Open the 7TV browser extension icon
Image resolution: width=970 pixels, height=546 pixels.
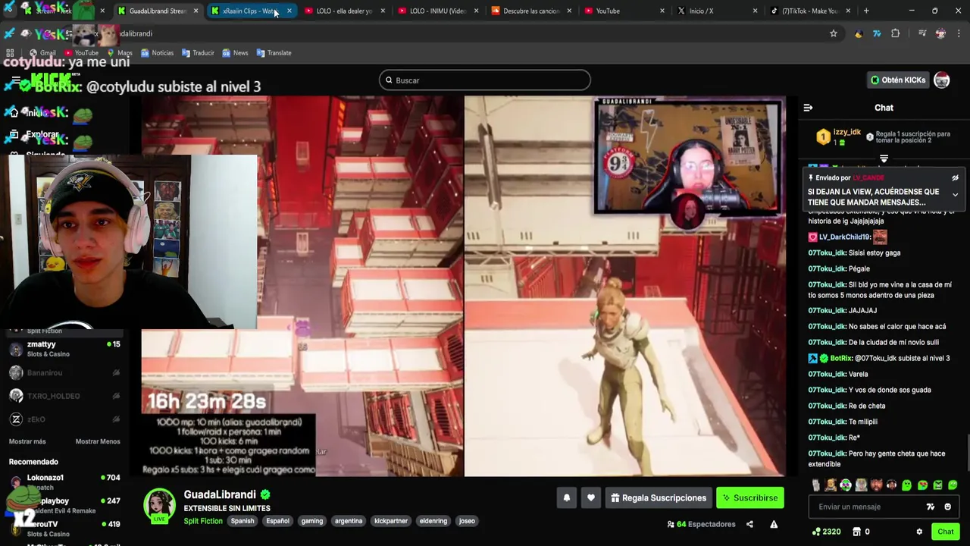877,33
